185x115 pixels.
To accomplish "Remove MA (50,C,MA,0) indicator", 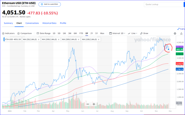I will (39, 40).
